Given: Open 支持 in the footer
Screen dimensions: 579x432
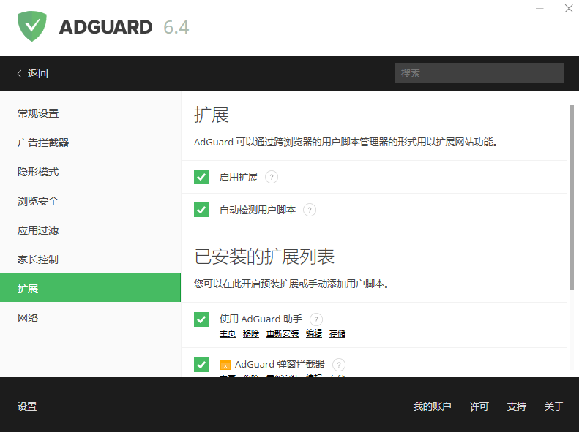Looking at the screenshot, I should coord(516,406).
